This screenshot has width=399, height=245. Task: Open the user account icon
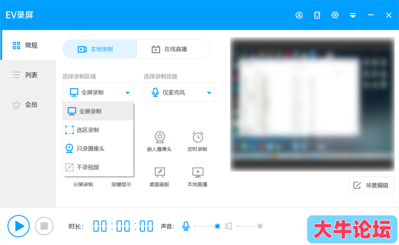pyautogui.click(x=299, y=15)
